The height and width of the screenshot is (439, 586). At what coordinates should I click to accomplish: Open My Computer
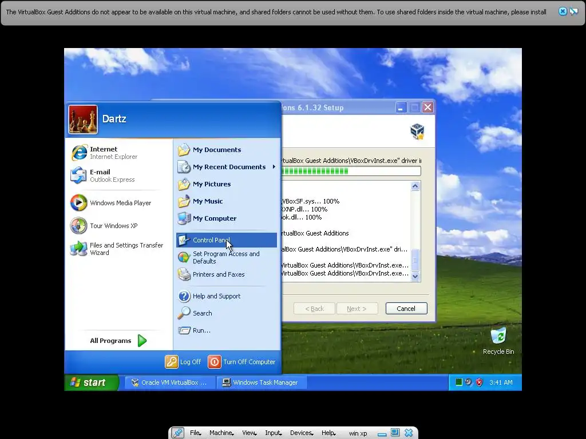point(227,218)
